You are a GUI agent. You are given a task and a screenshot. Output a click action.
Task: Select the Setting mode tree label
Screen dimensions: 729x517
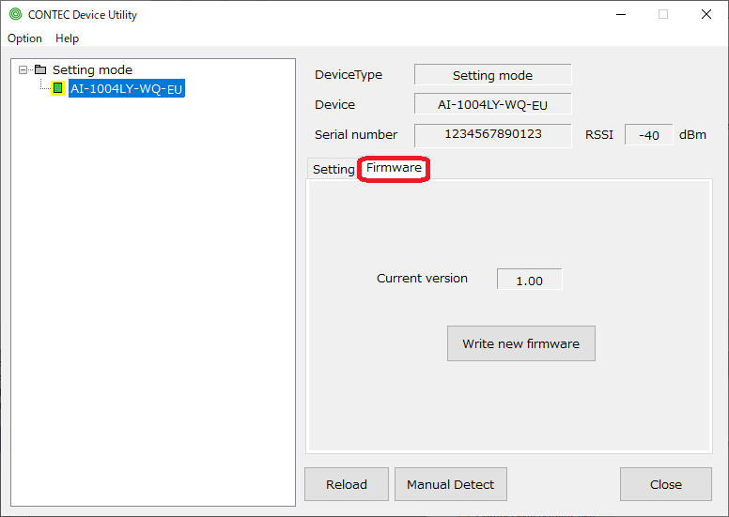coord(92,69)
